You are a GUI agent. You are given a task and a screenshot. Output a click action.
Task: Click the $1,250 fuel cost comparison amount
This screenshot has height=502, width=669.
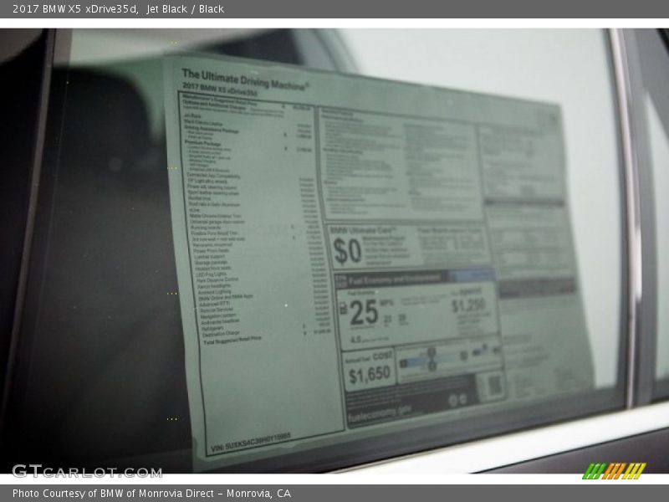[x=469, y=305]
